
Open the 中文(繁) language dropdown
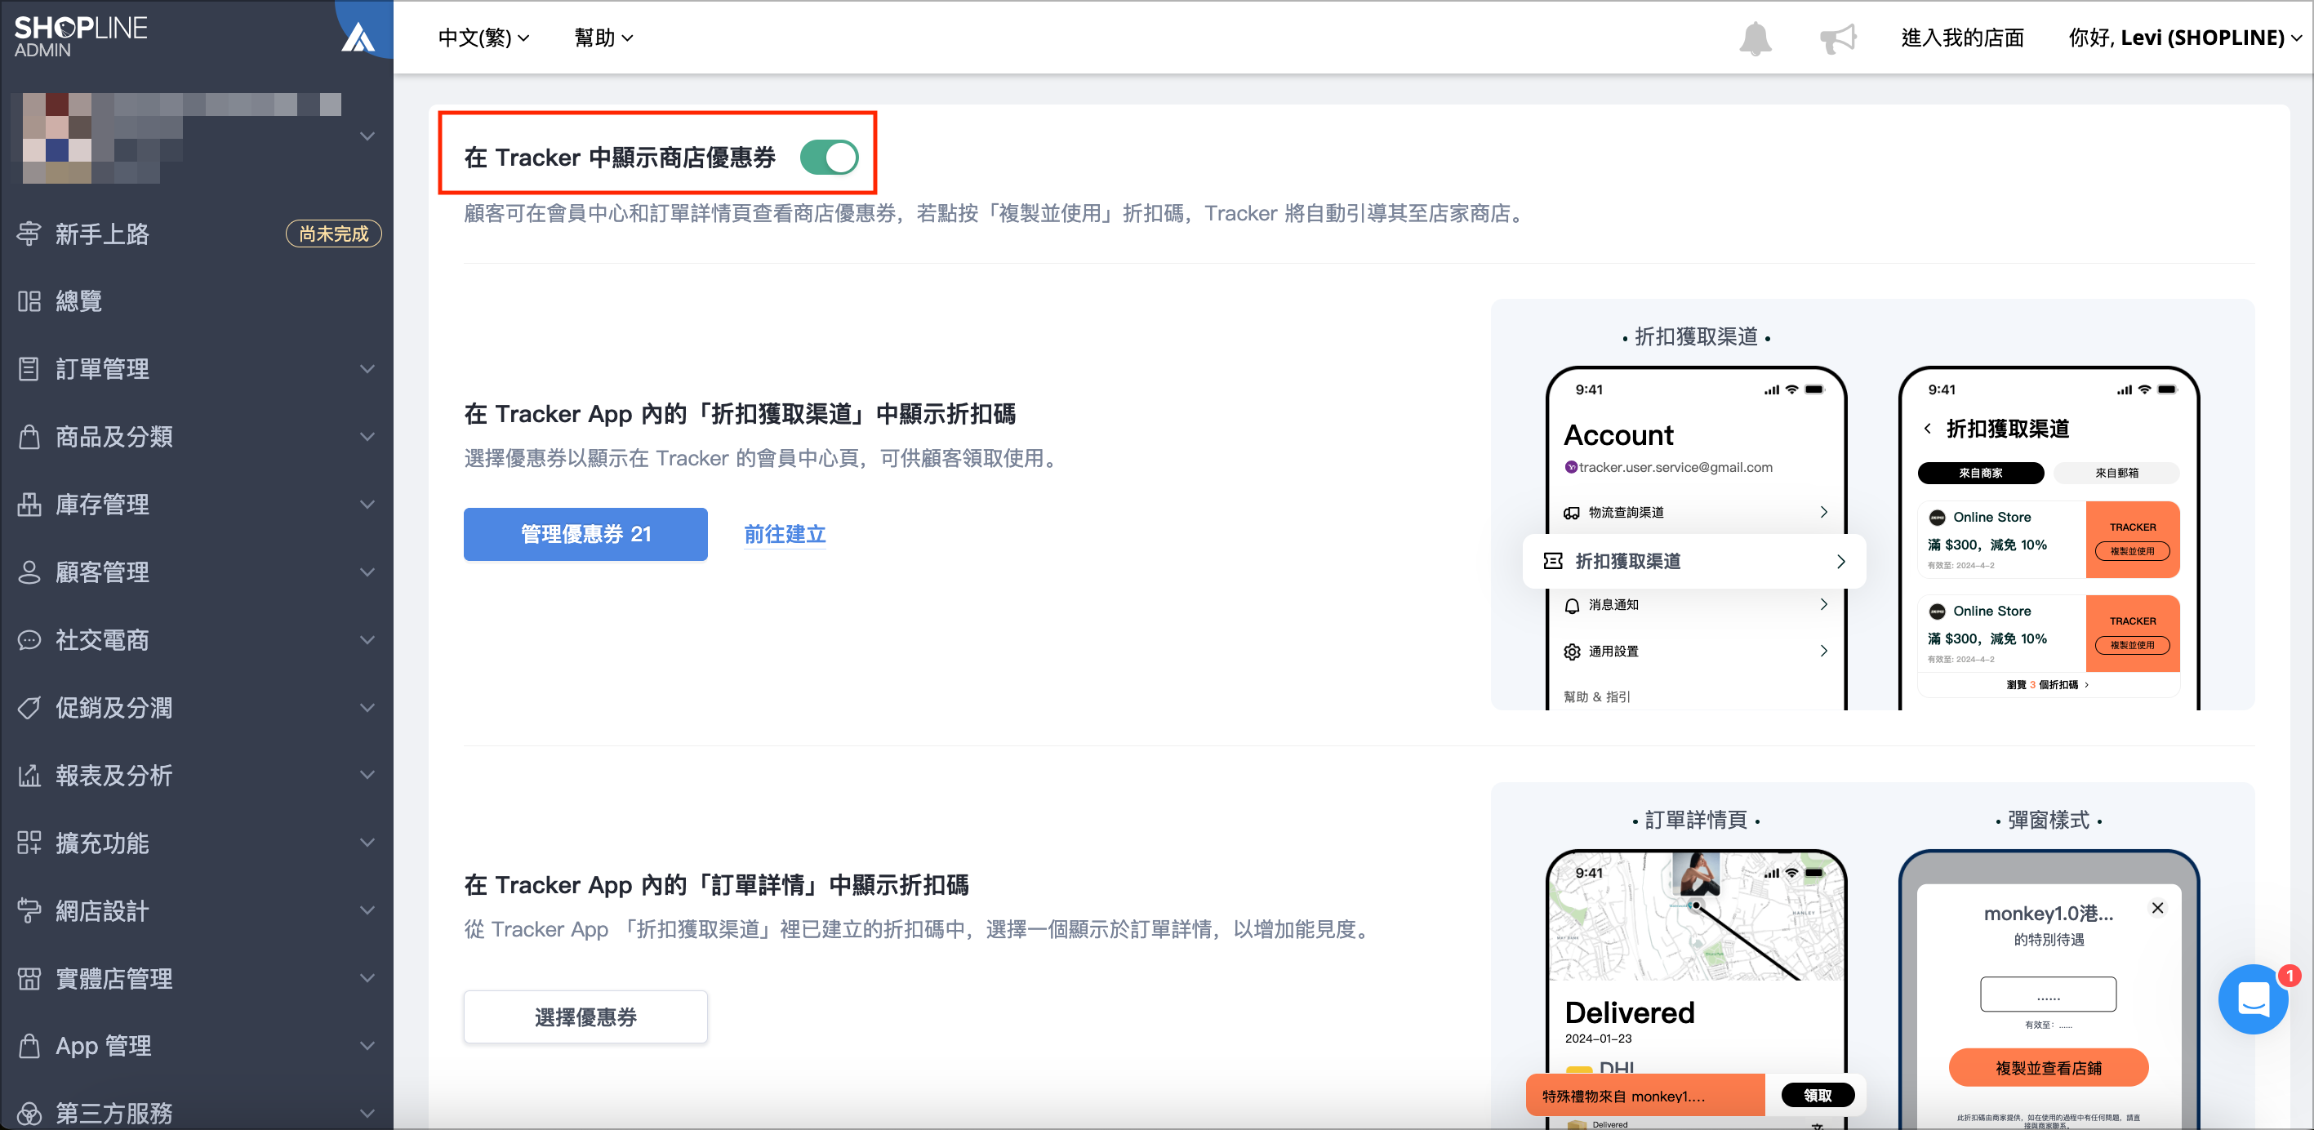(x=483, y=38)
